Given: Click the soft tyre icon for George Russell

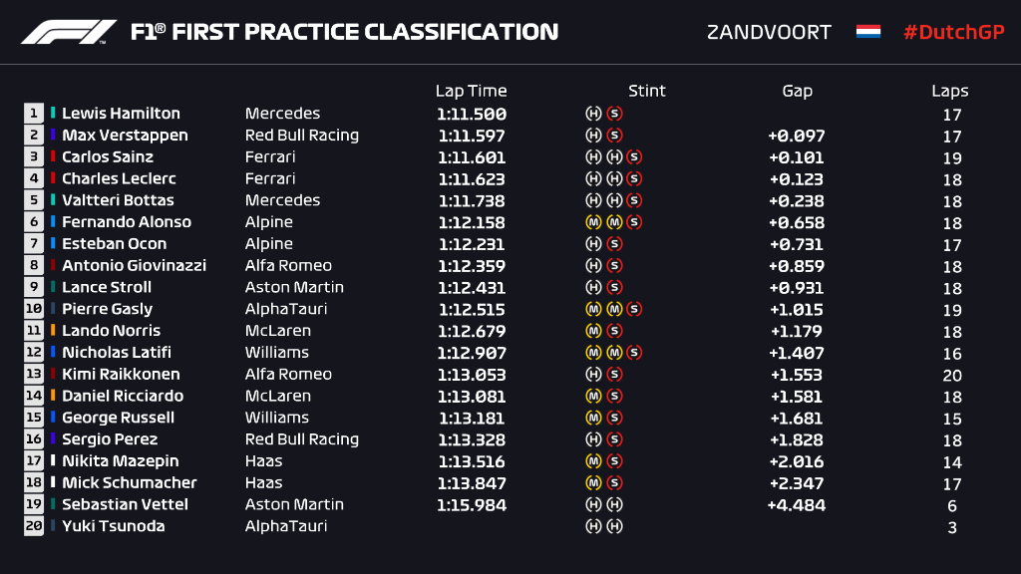Looking at the screenshot, I should [614, 418].
